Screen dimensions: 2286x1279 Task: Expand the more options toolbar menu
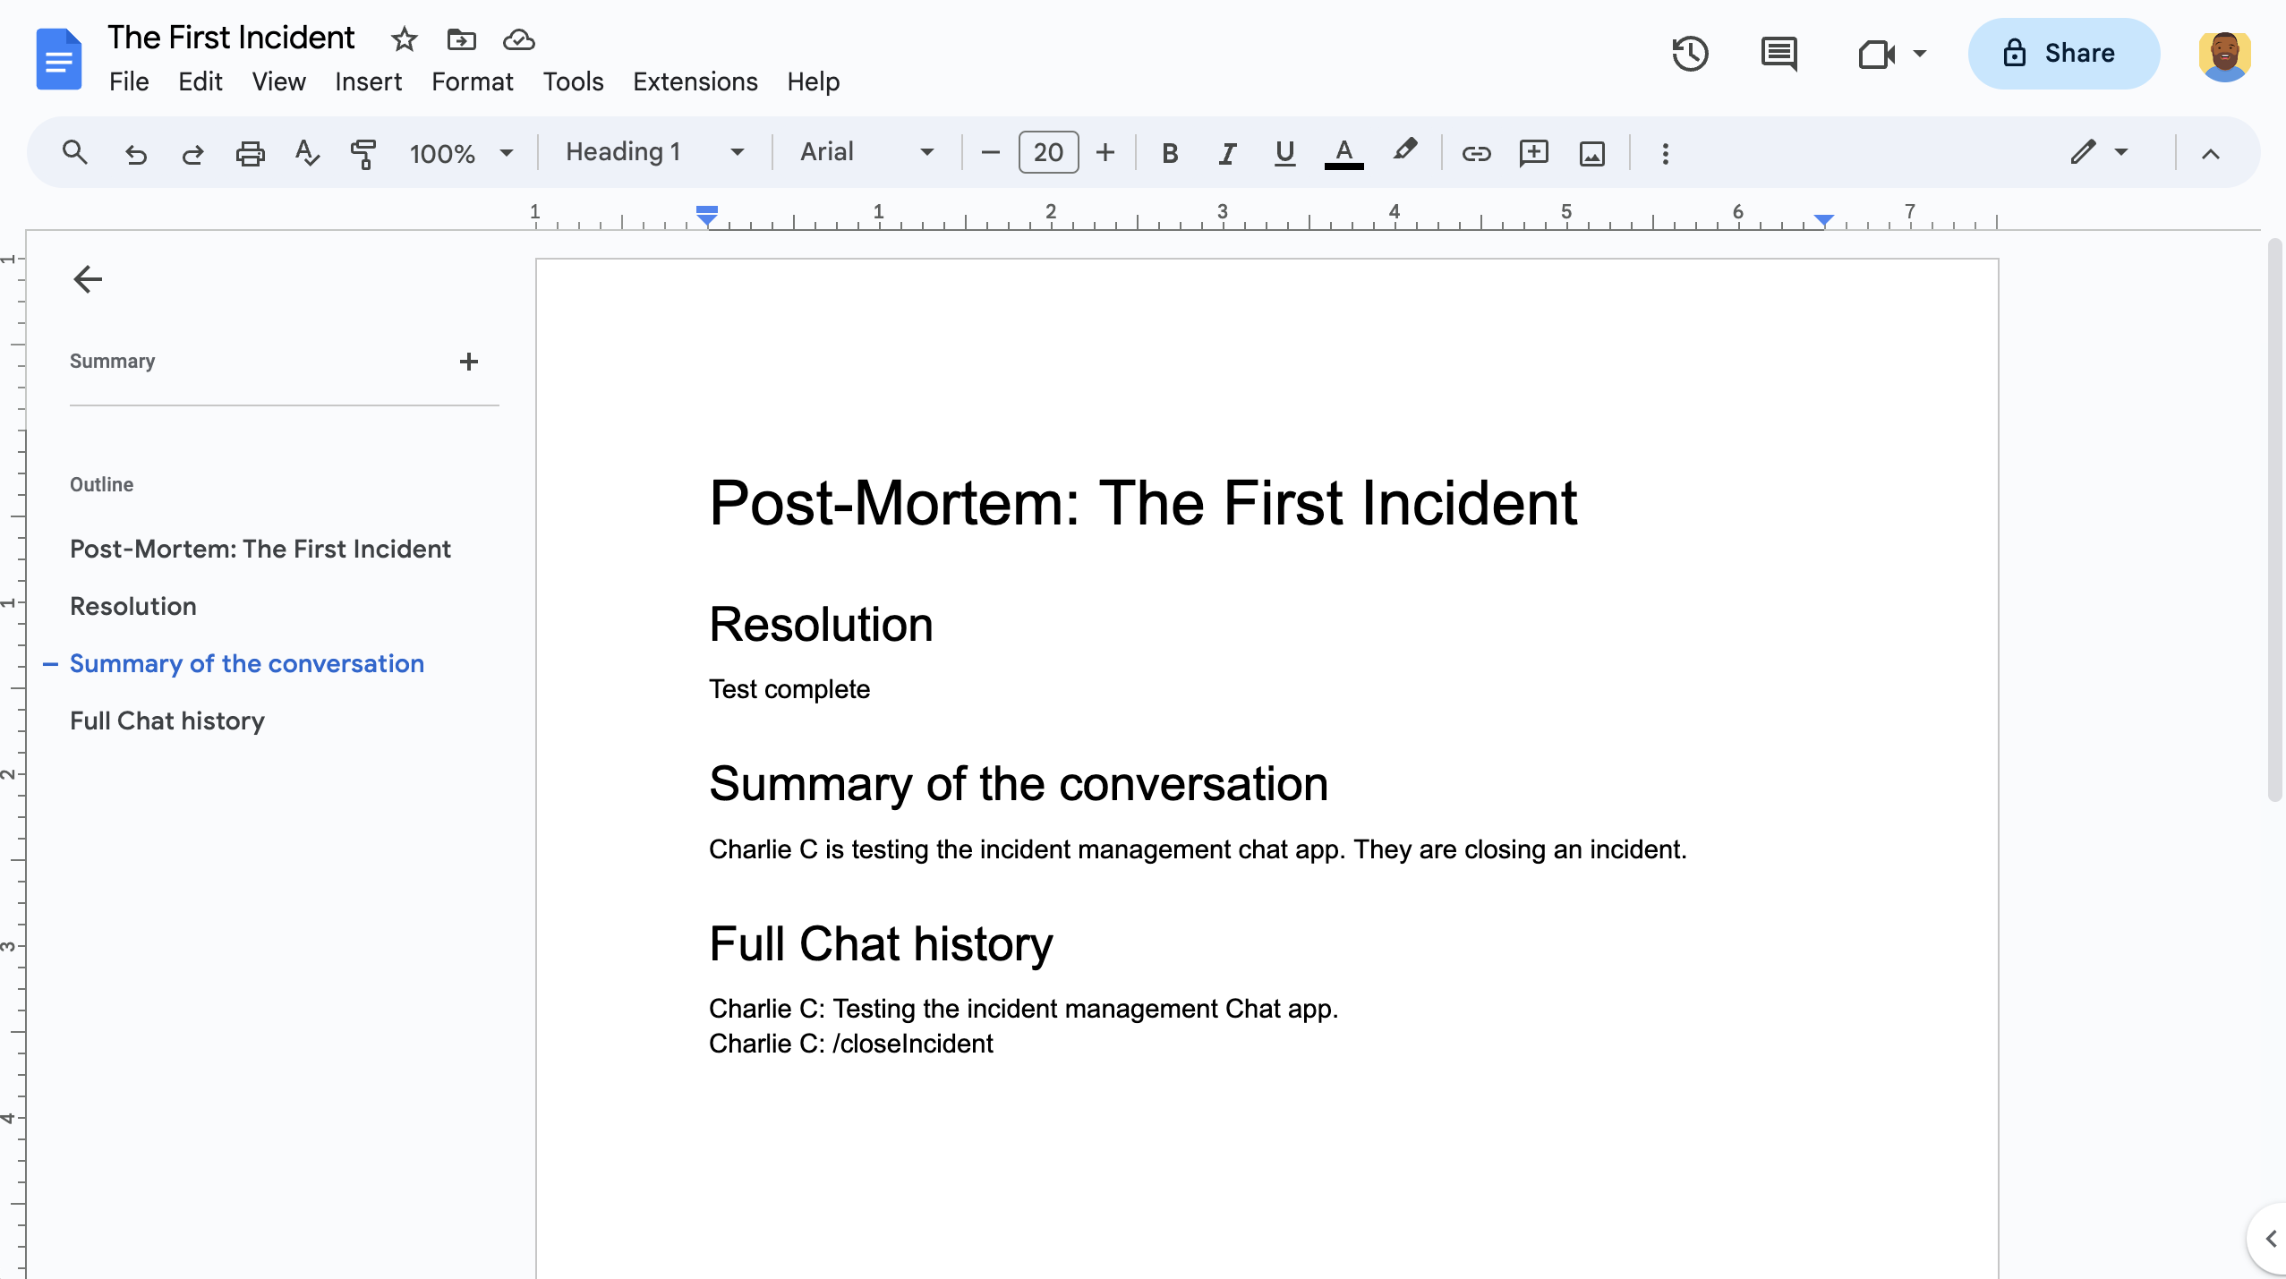[x=1664, y=152]
